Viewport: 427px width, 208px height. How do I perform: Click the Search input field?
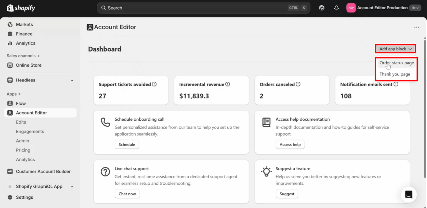[204, 8]
